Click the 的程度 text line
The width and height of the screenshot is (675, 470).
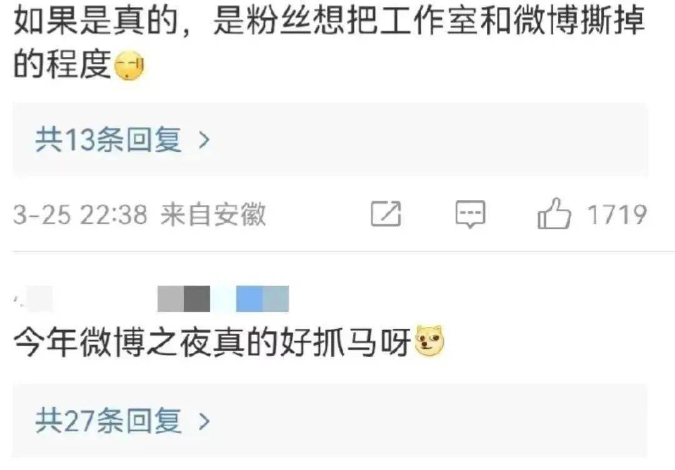pos(62,64)
